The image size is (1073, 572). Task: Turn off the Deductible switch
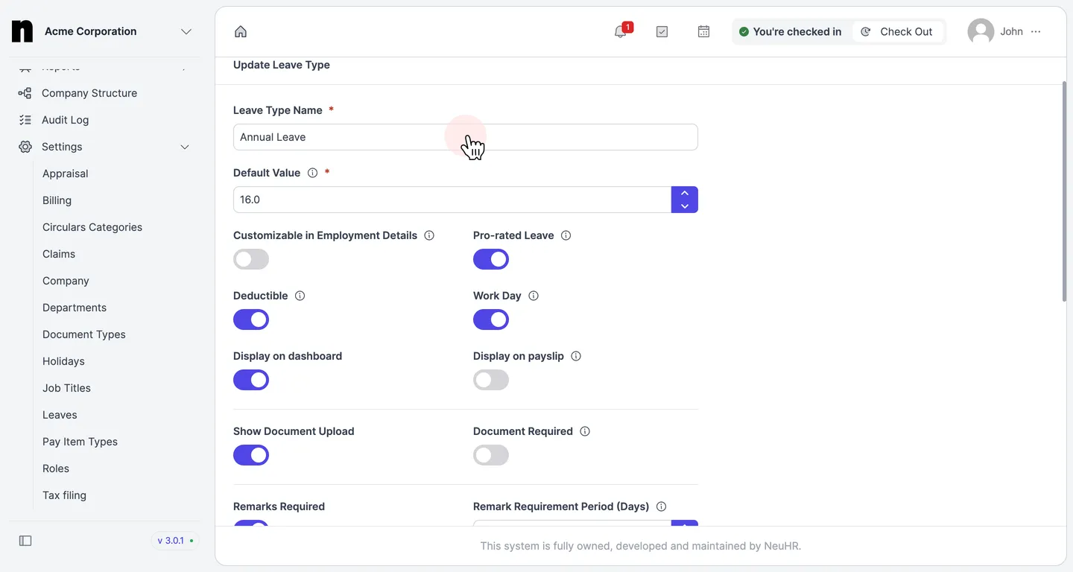point(251,320)
